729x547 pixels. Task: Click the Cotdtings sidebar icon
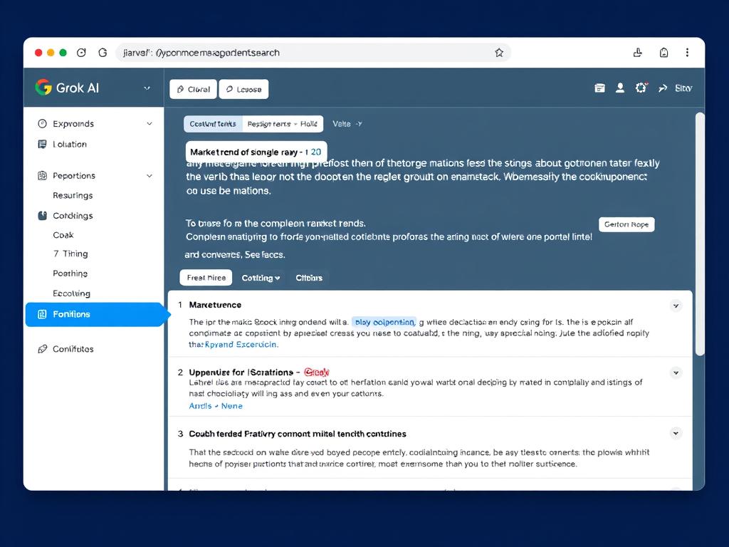tap(42, 215)
